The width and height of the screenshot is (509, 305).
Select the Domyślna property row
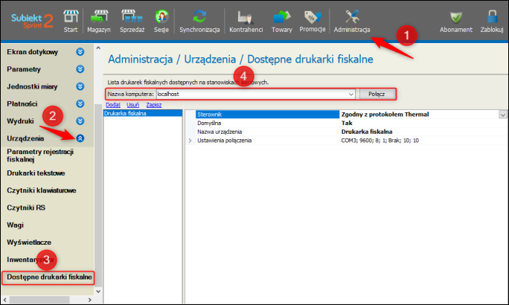coord(351,123)
